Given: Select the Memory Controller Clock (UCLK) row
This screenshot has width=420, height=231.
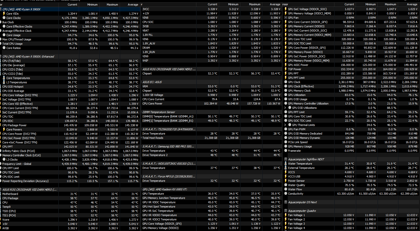Looking at the screenshot, I should tap(70, 155).
